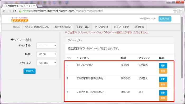Open 決済情報 menu item

139,27
